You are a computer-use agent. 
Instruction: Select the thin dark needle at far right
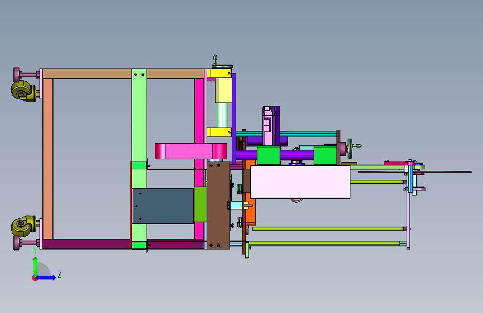click(414, 172)
